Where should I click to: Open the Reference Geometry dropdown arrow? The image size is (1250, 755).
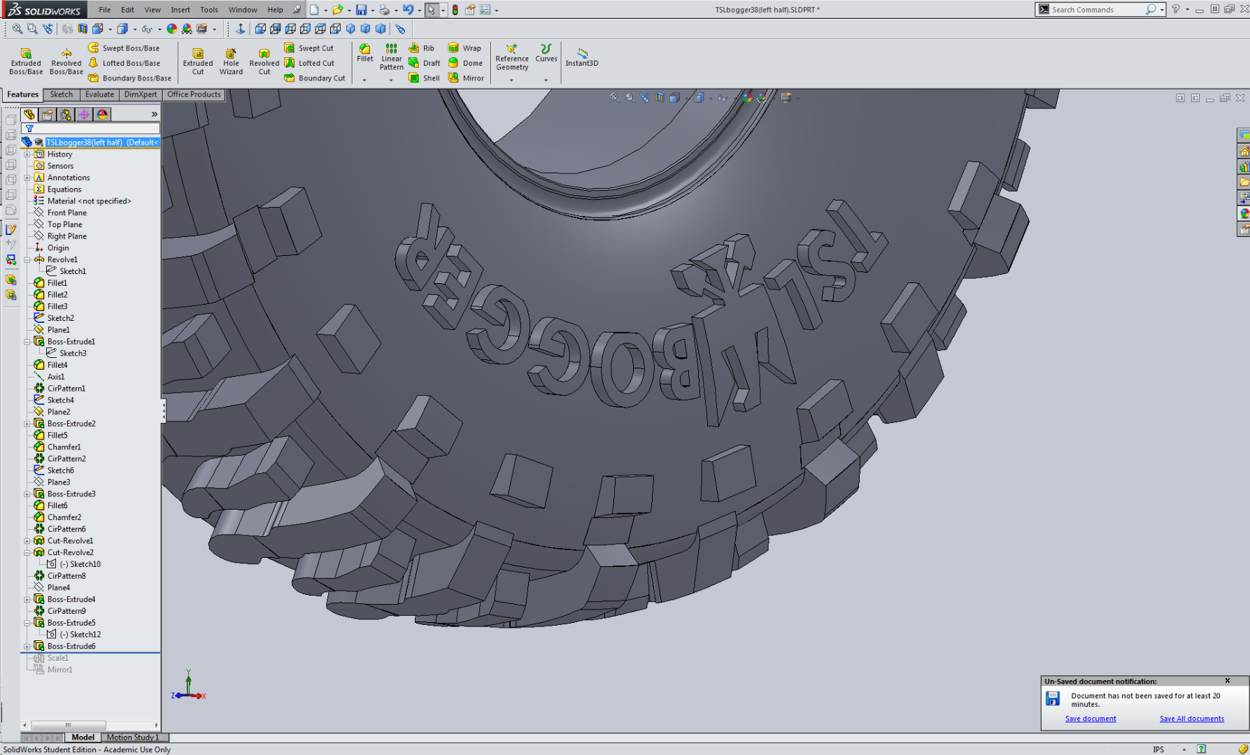pos(511,79)
